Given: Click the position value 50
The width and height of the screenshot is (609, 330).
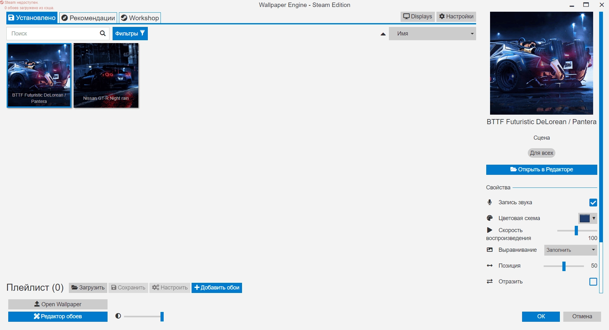Looking at the screenshot, I should pyautogui.click(x=594, y=266).
